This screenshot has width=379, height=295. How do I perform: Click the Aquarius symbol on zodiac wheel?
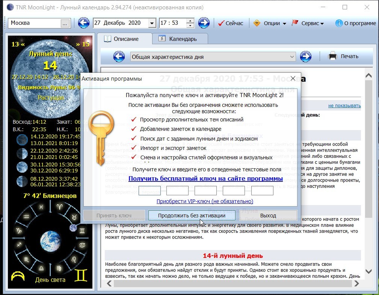pyautogui.click(x=26, y=217)
